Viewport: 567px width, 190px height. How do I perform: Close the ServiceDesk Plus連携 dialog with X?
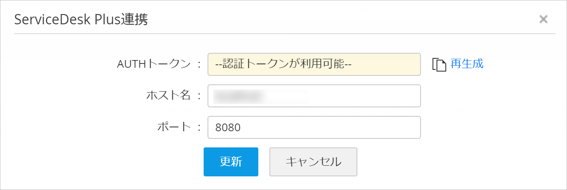[543, 19]
